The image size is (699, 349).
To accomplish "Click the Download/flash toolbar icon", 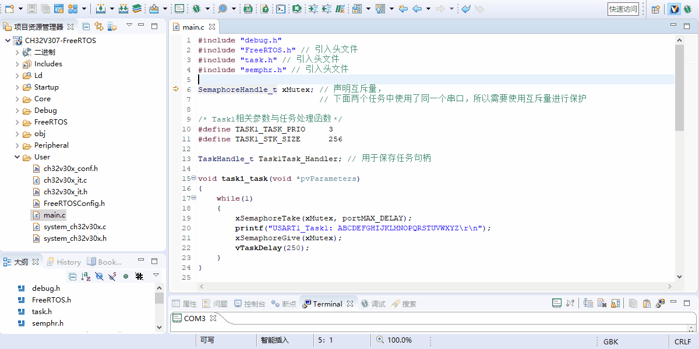I will pos(154,9).
